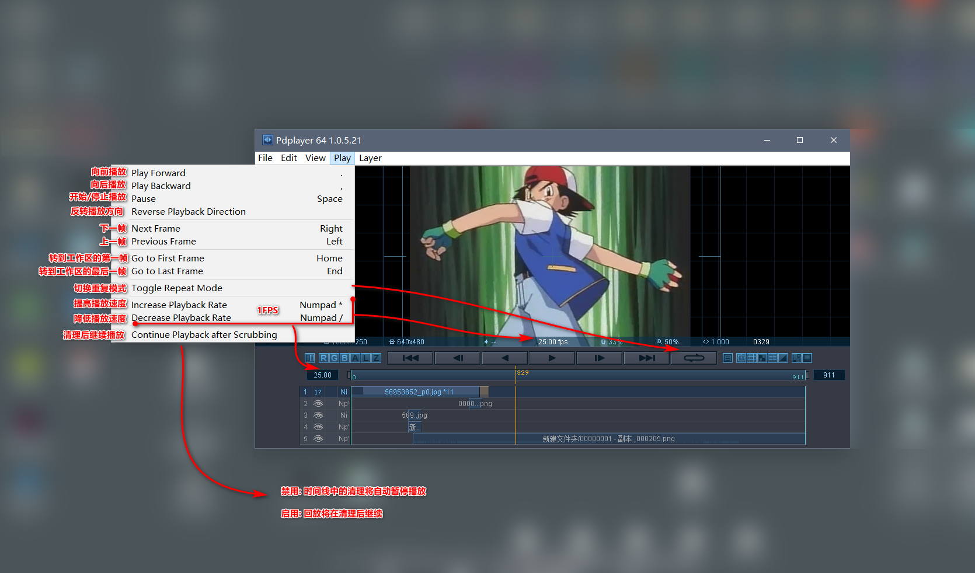The height and width of the screenshot is (573, 975).
Task: Toggle visibility eye of layer 3
Action: (x=318, y=415)
